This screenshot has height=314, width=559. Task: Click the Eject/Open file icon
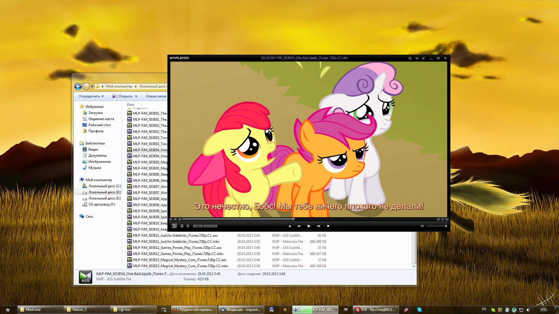coord(290,226)
